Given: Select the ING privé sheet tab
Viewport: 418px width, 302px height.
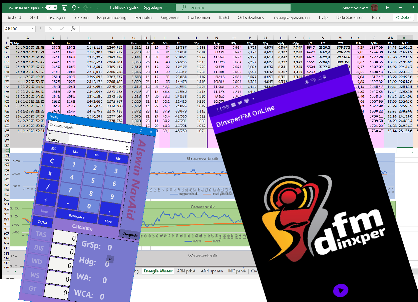Looking at the screenshot, I should coord(237,271).
